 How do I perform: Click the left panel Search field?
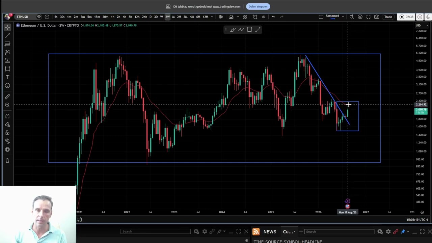[156, 232]
